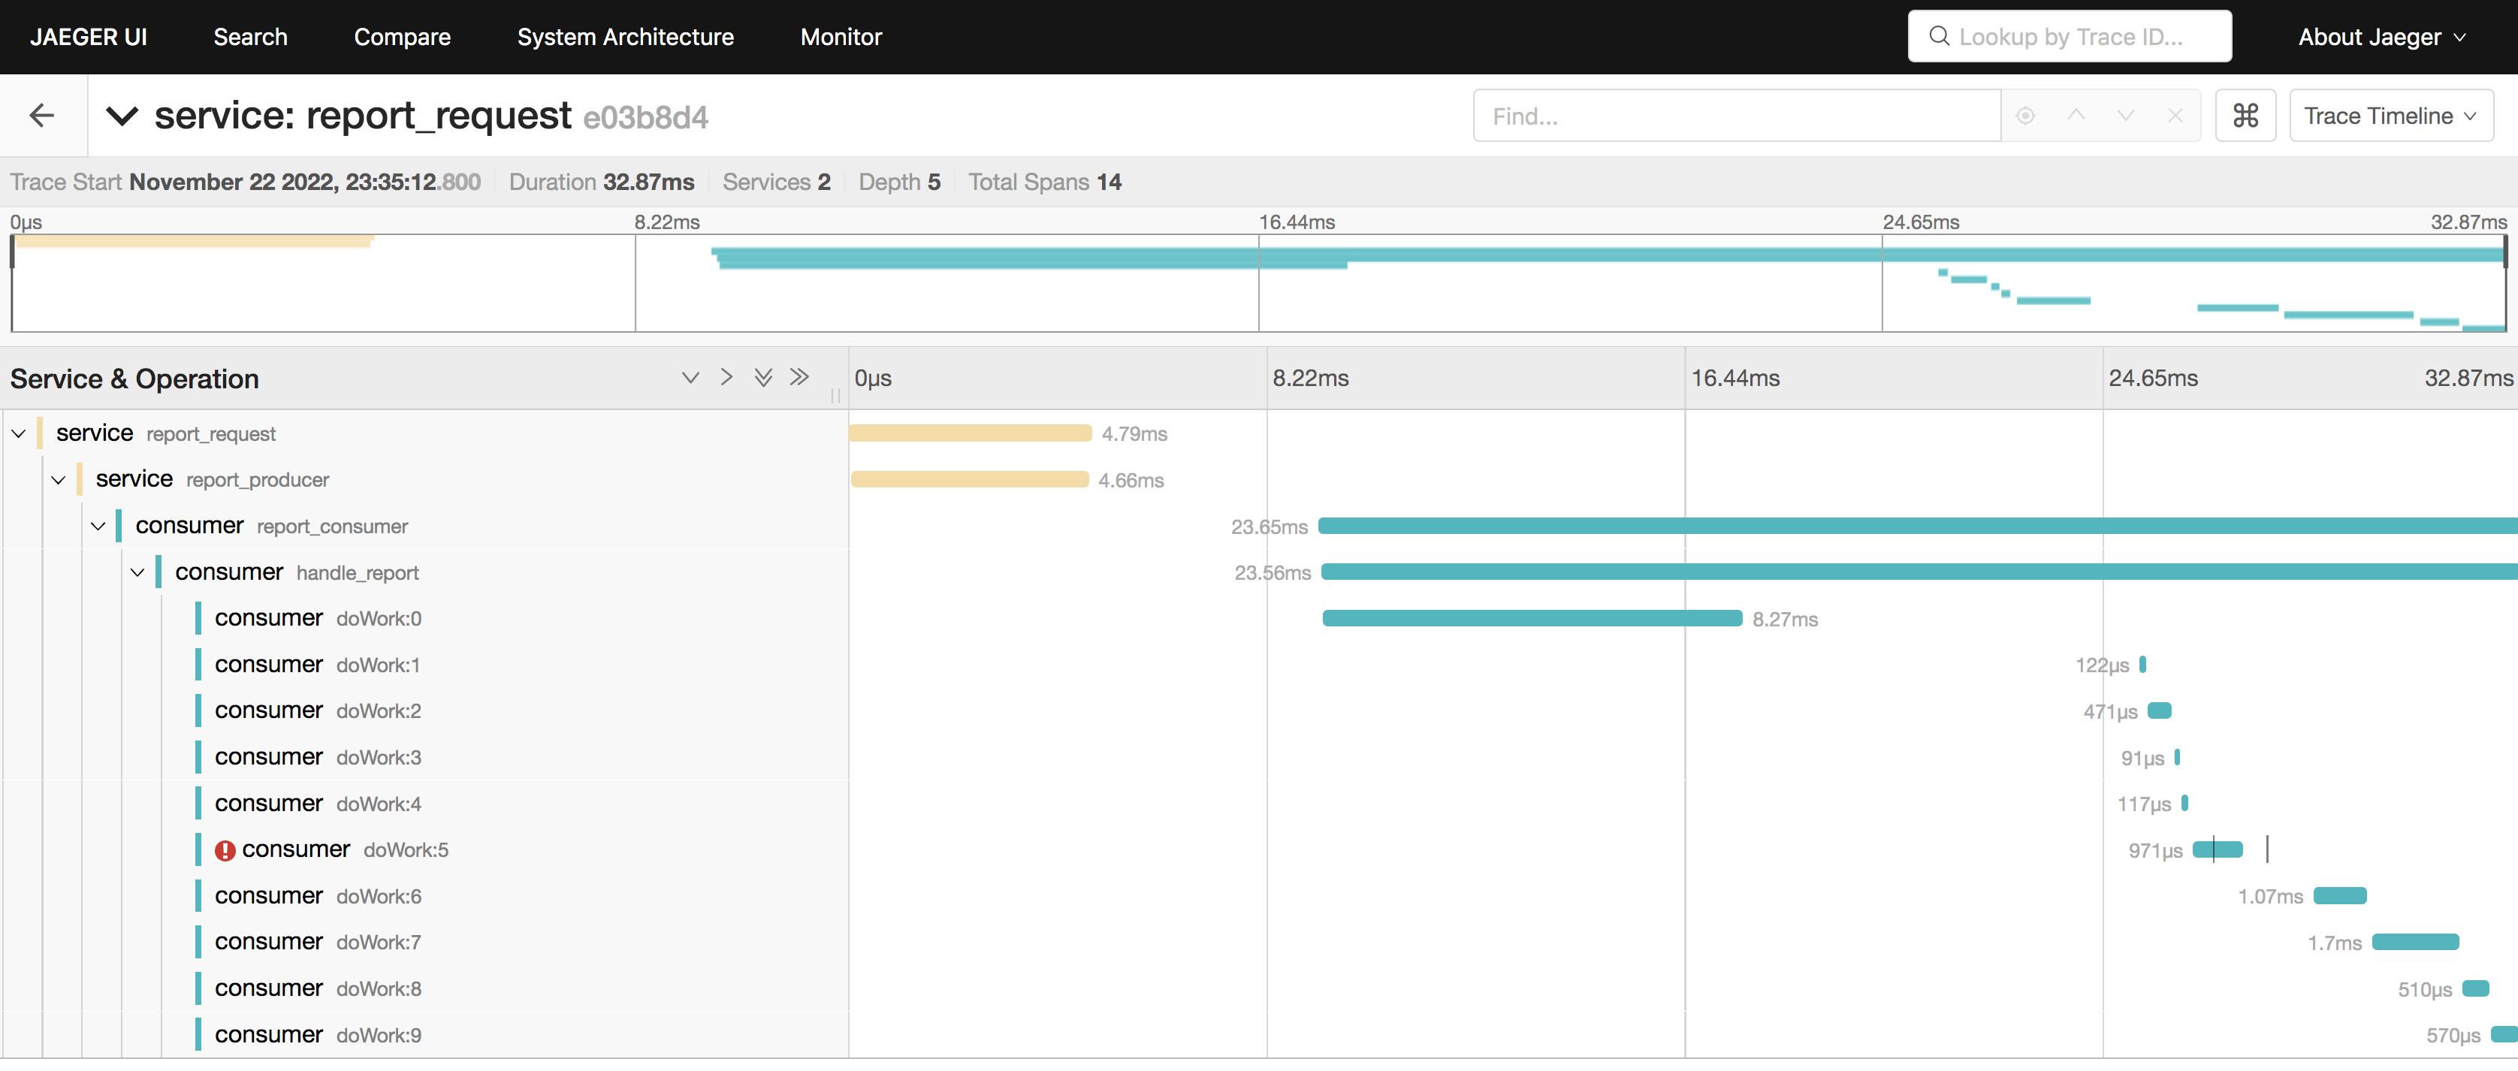Click the doWork:0 span bar
Viewport: 2518px width, 1071px height.
tap(1532, 619)
